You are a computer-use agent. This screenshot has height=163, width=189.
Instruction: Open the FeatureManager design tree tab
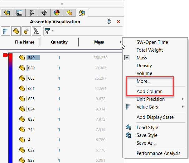coord(7,13)
